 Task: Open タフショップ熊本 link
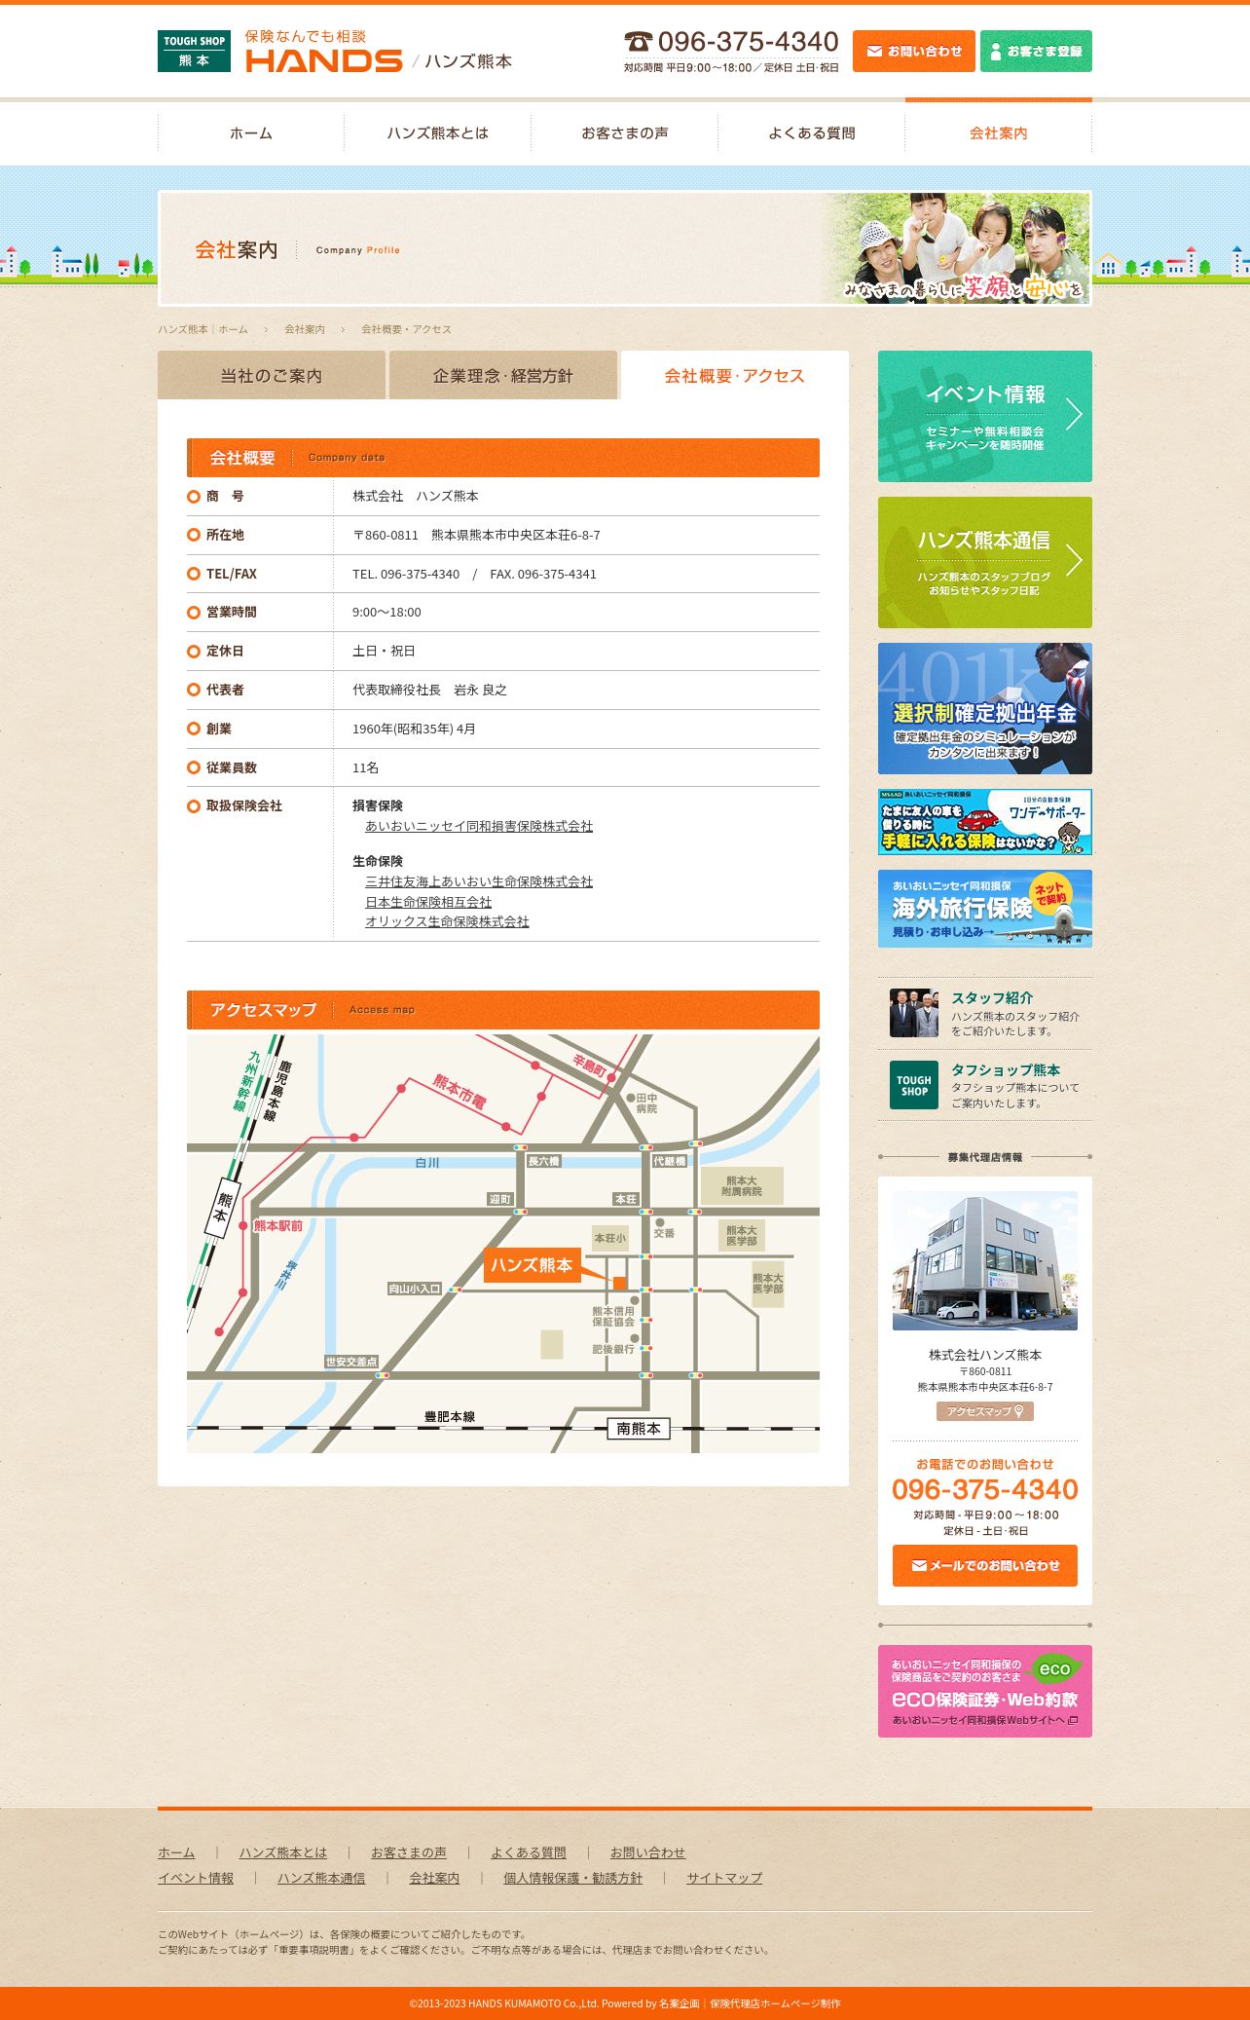(1006, 1069)
